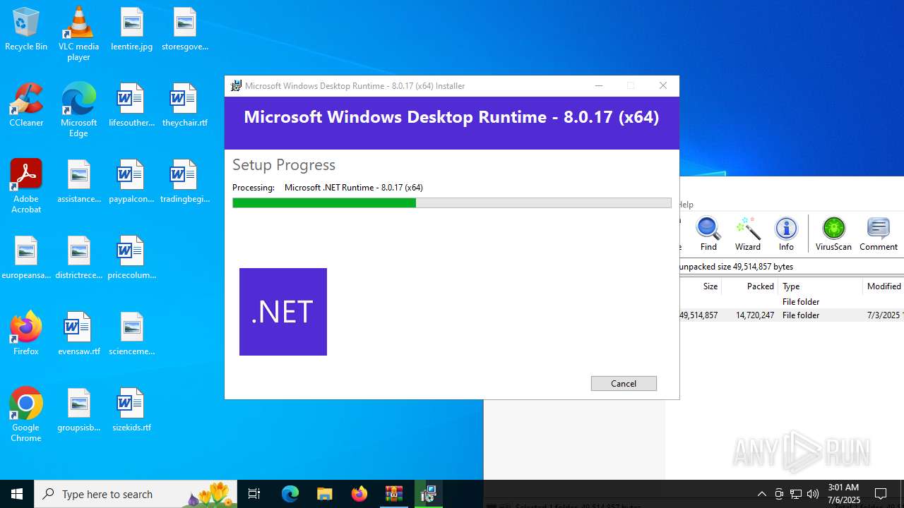This screenshot has width=904, height=508.
Task: Select assistance... image file
Action: [78, 182]
